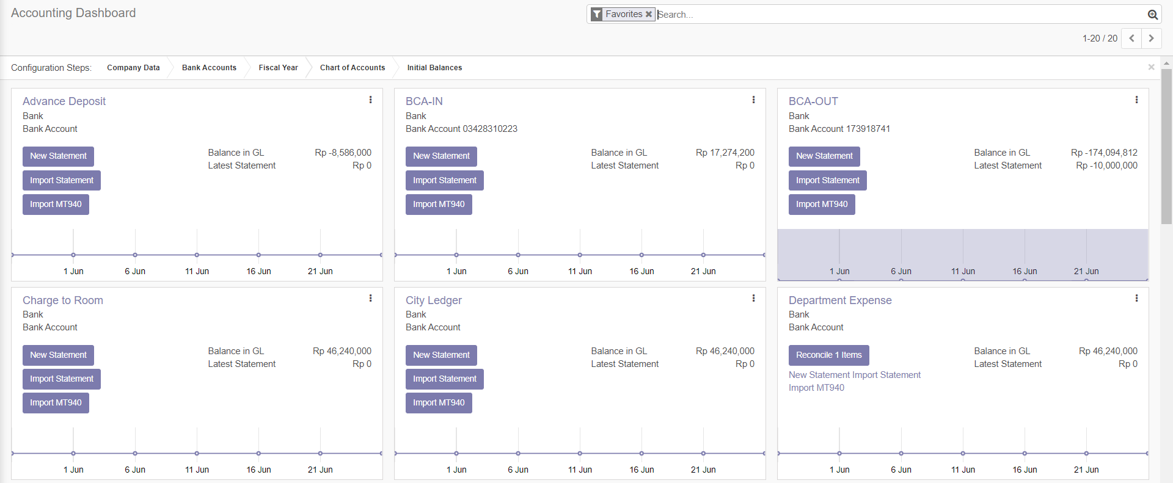Click Import MT940 in BCA-IN card
Image resolution: width=1173 pixels, height=483 pixels.
point(439,205)
